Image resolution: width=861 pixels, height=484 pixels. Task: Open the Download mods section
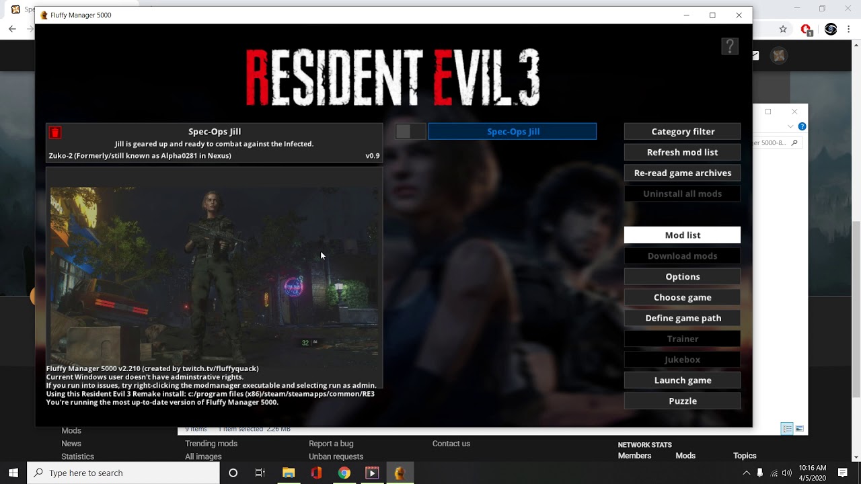682,255
